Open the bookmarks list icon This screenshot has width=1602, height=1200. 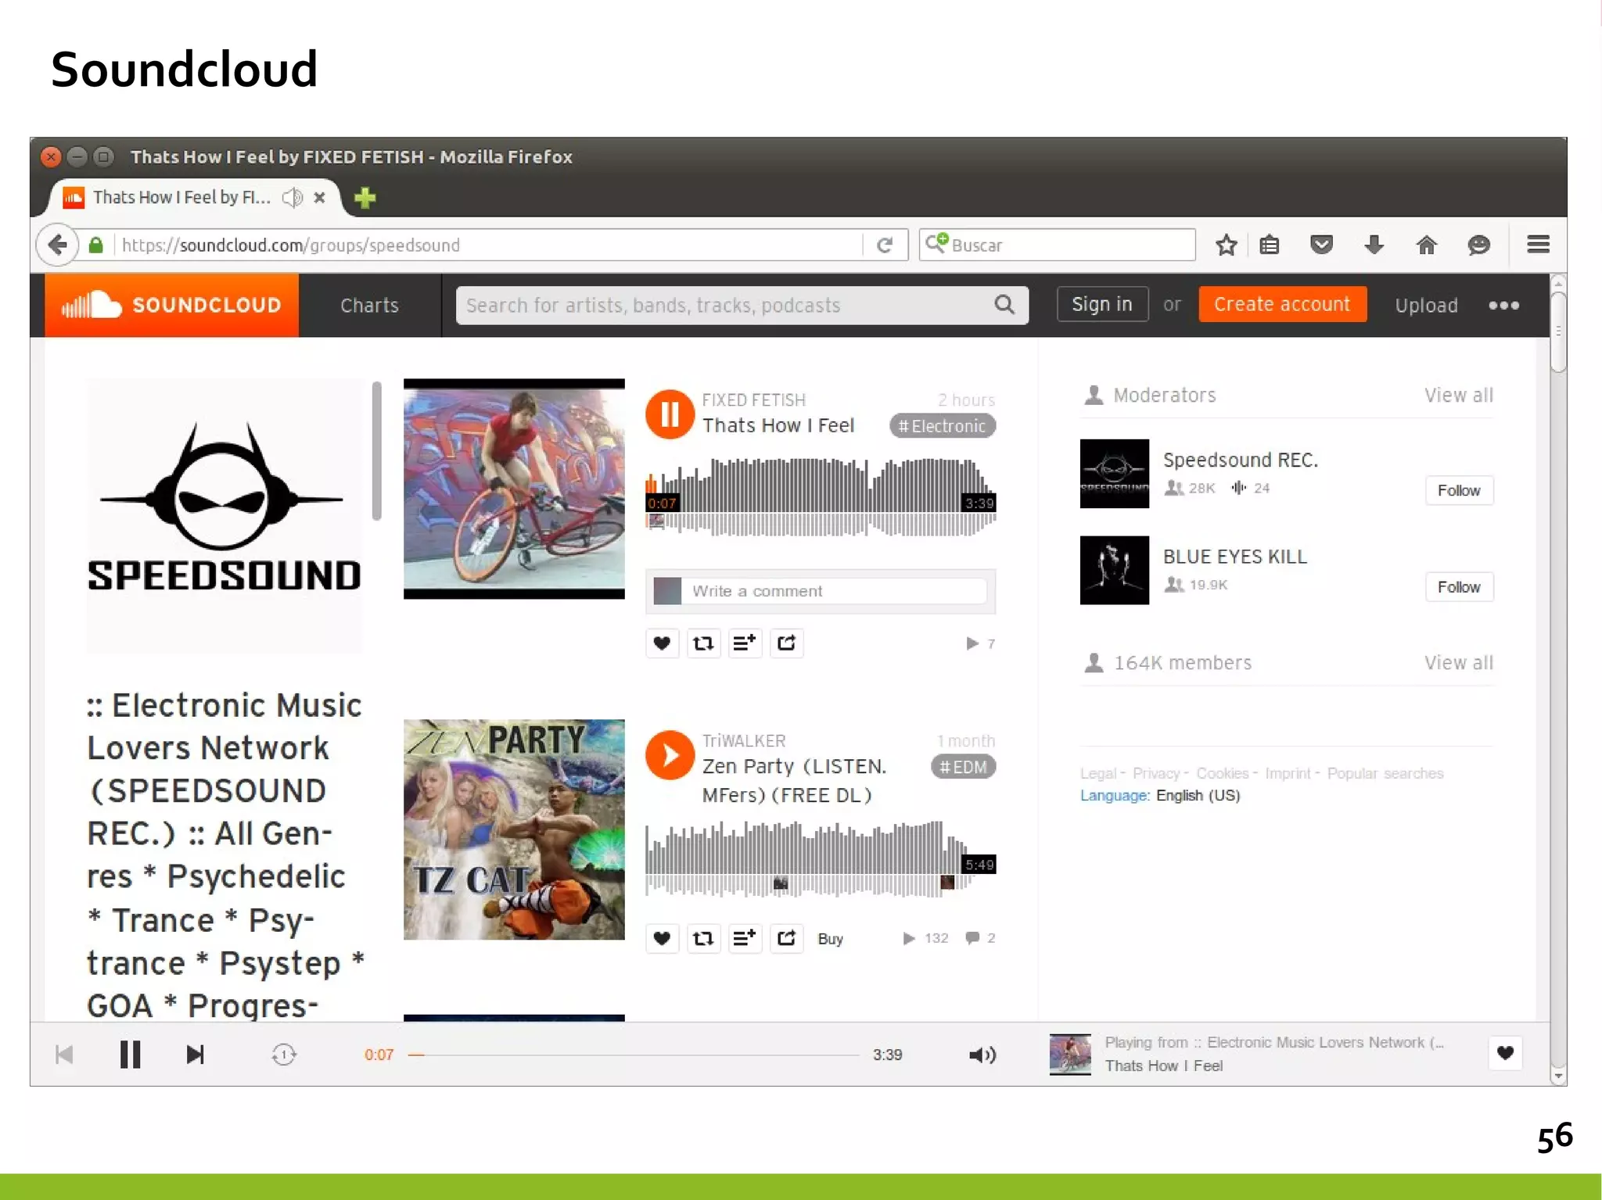(1270, 245)
